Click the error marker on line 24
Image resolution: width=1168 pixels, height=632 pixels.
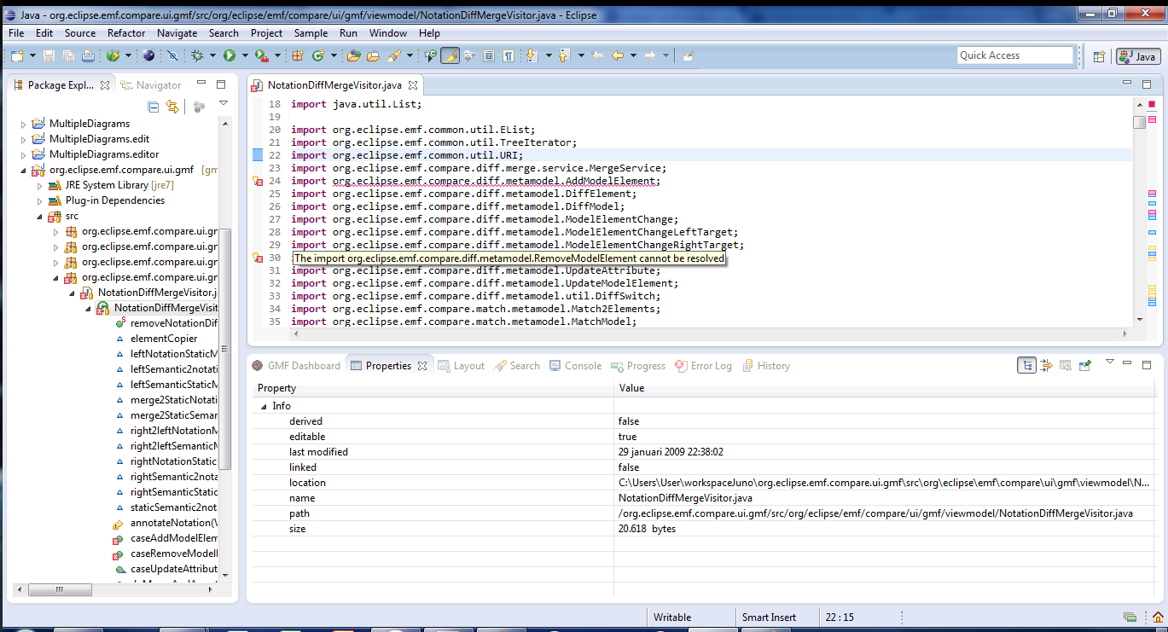point(257,181)
